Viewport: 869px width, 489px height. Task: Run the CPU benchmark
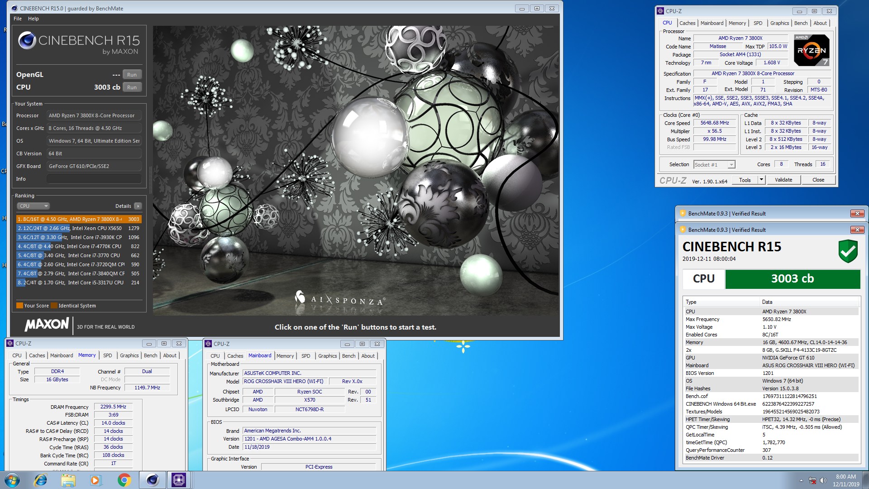pyautogui.click(x=132, y=87)
